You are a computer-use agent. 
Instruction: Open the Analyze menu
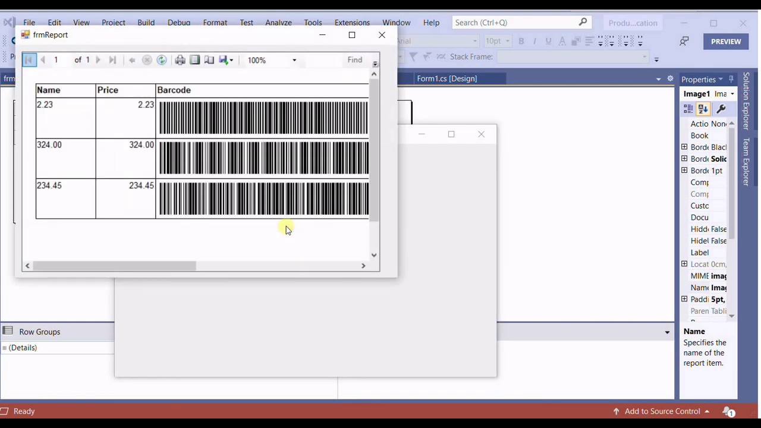[279, 23]
